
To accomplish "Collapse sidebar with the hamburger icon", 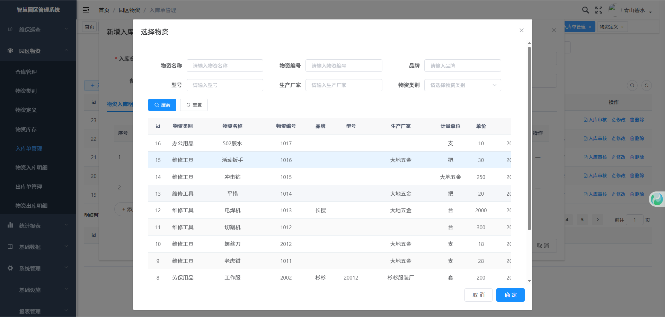I will click(86, 10).
